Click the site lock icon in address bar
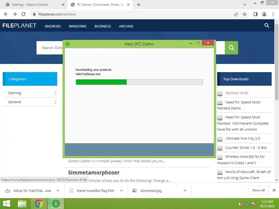 click(34, 14)
